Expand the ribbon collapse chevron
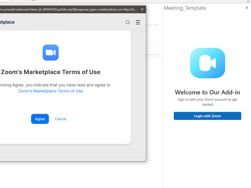This screenshot has height=188, width=251. 248,1
